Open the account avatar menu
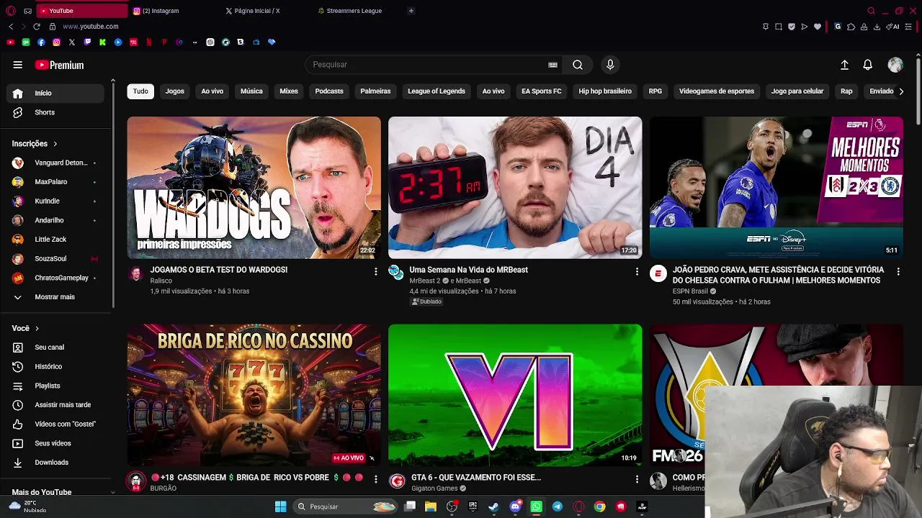This screenshot has height=518, width=922. pyautogui.click(x=895, y=65)
